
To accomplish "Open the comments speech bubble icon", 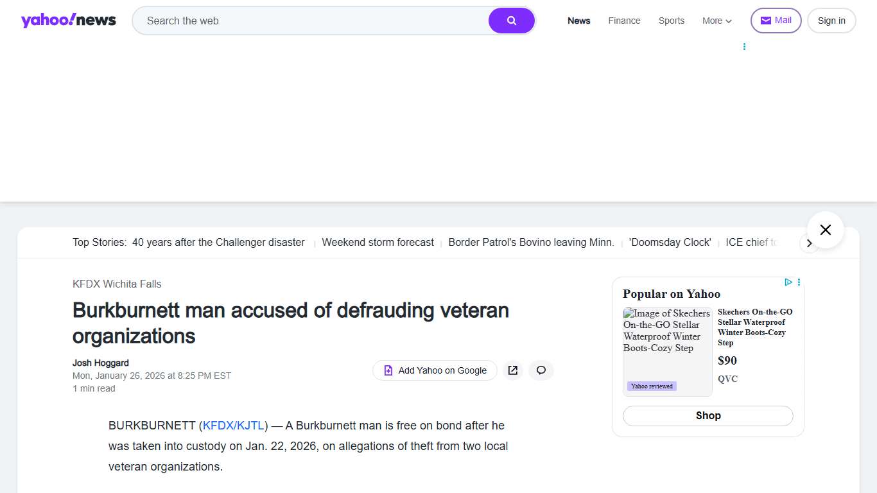I will pos(541,370).
